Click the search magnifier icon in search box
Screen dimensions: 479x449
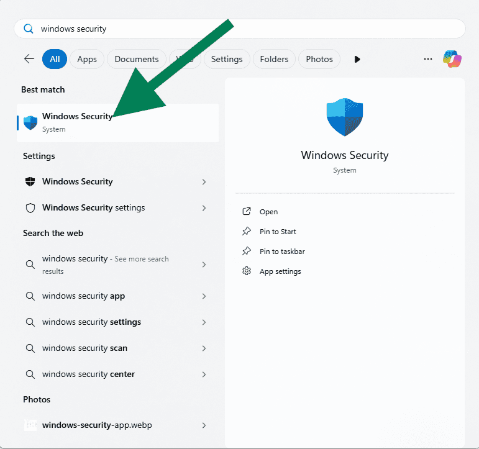pyautogui.click(x=29, y=29)
